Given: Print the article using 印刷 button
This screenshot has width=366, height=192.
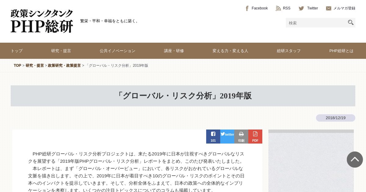Looking at the screenshot, I should [x=241, y=137].
